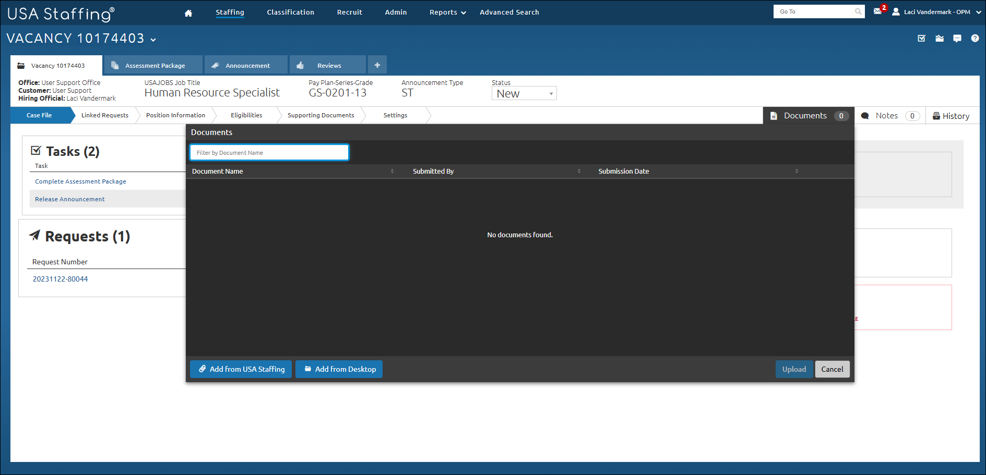Click the search magnifier in Go To
The image size is (986, 475).
[x=858, y=11]
